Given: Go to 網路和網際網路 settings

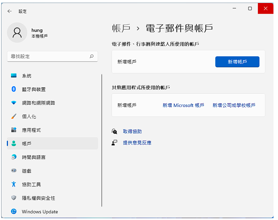Looking at the screenshot, I should point(53,103).
